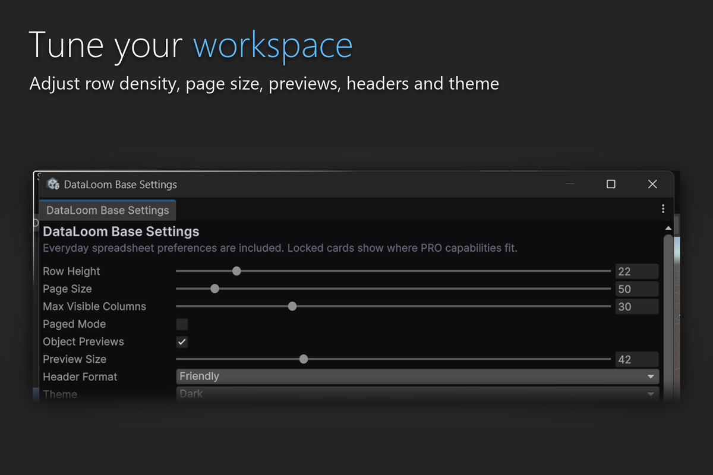Click the Max Visible Columns label
Image resolution: width=713 pixels, height=475 pixels.
pos(94,306)
